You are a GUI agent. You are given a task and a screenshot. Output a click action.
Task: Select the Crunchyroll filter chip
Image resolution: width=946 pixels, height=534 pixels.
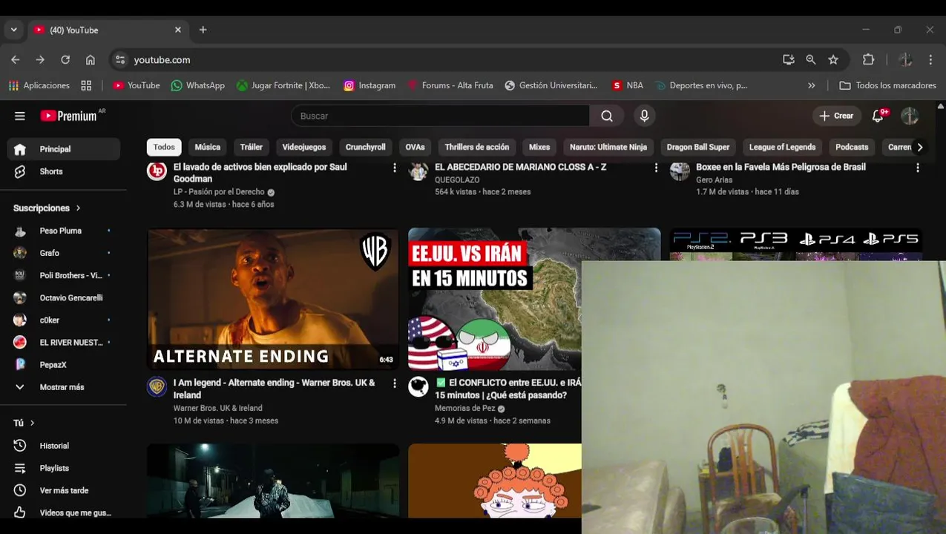[366, 147]
